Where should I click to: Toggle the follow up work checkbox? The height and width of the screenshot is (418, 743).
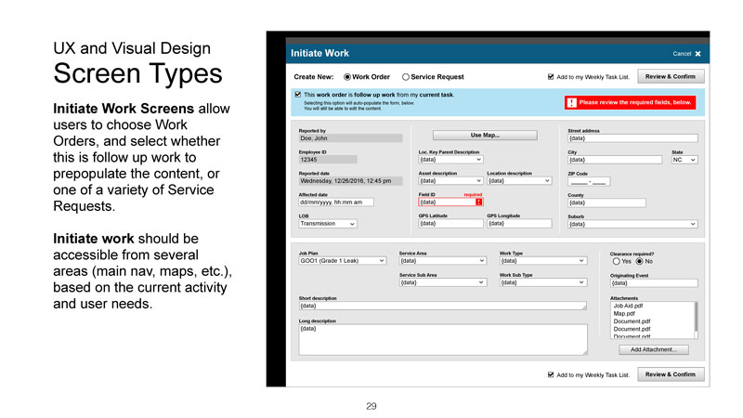tap(297, 95)
